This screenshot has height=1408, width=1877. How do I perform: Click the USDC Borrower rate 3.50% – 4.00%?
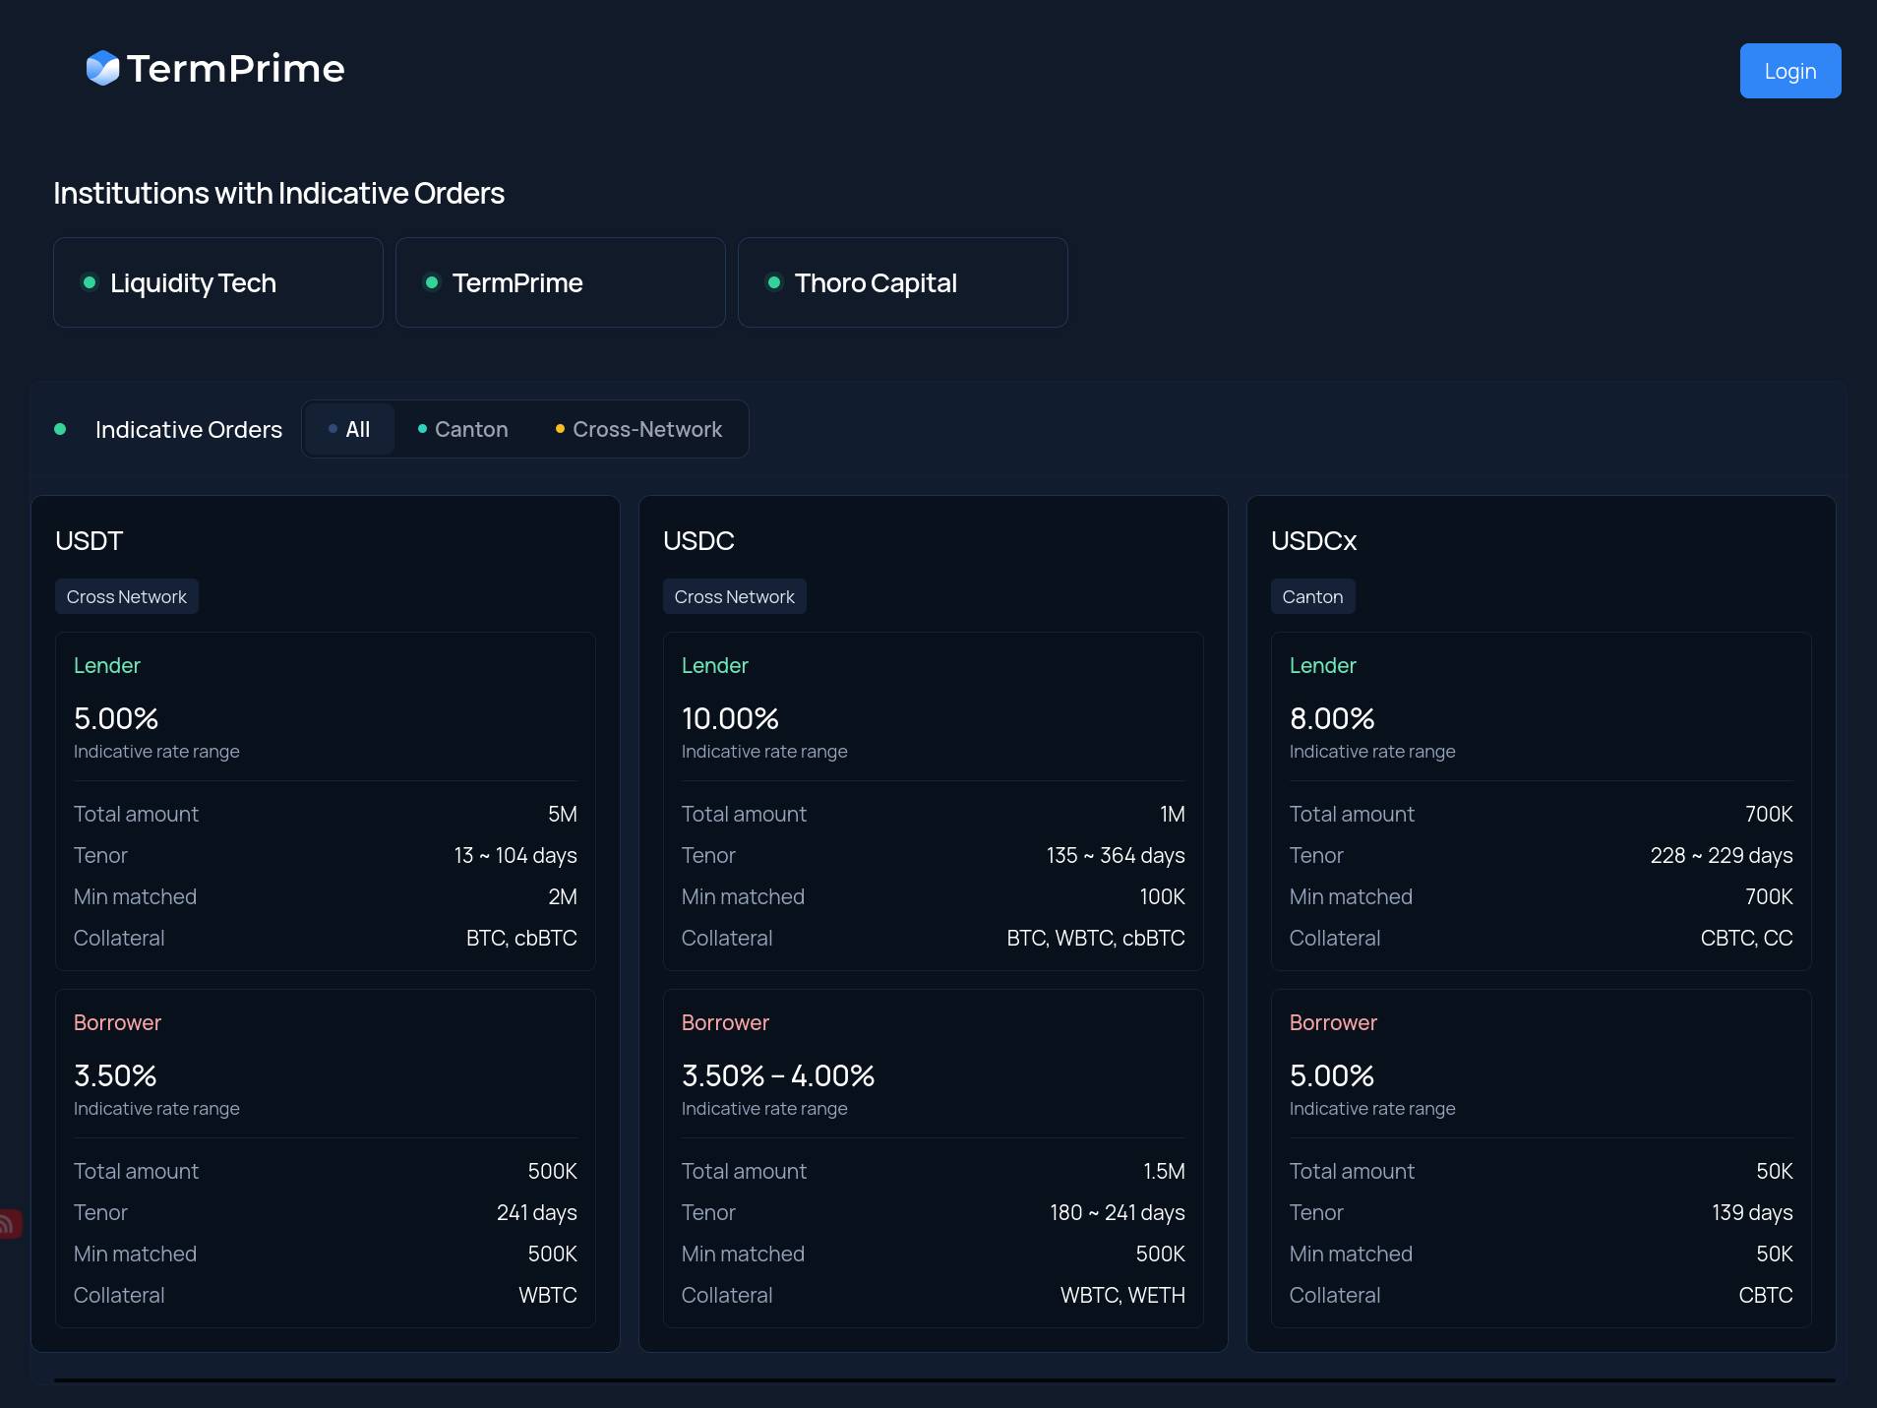pos(778,1075)
